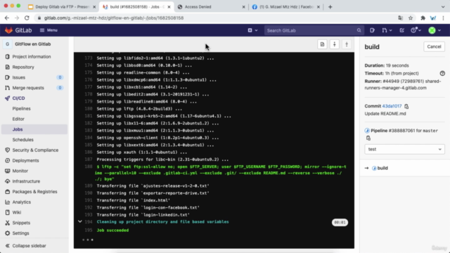
Task: Collapse the log section at line 194
Action: pyautogui.click(x=80, y=222)
